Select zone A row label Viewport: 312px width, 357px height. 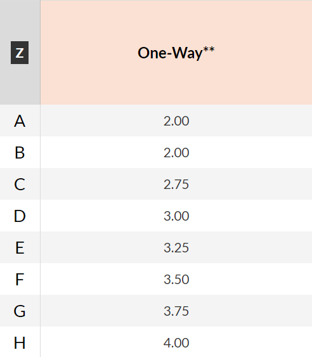(x=20, y=120)
